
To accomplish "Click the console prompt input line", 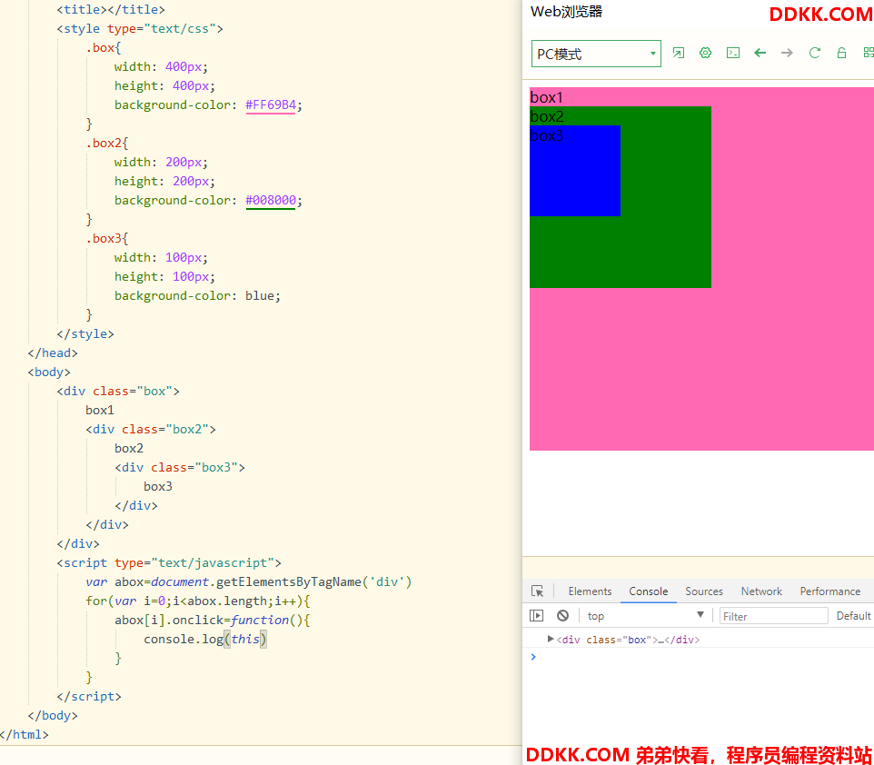I will [x=702, y=657].
